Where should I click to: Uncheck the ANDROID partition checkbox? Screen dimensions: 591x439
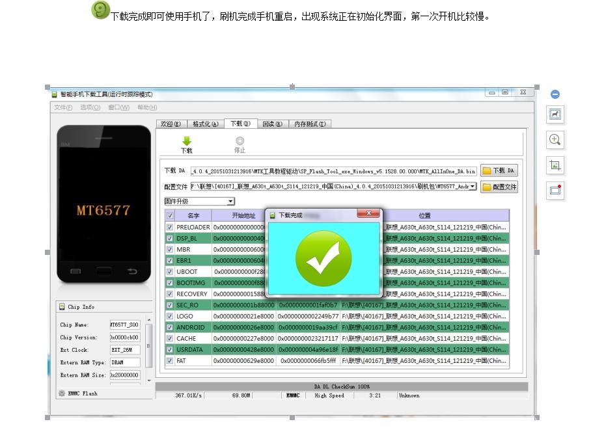point(169,327)
